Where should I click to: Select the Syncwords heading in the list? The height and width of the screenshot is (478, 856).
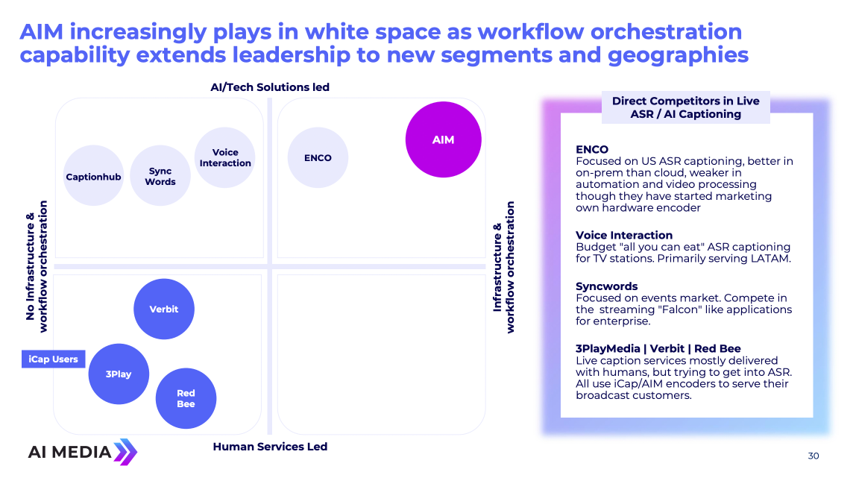(x=606, y=286)
